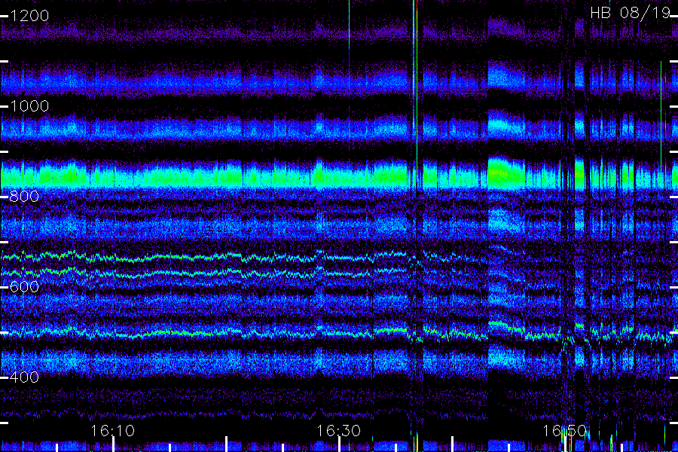Click the 1000 frequency axis label
Screen dimensions: 678x452
coord(29,106)
